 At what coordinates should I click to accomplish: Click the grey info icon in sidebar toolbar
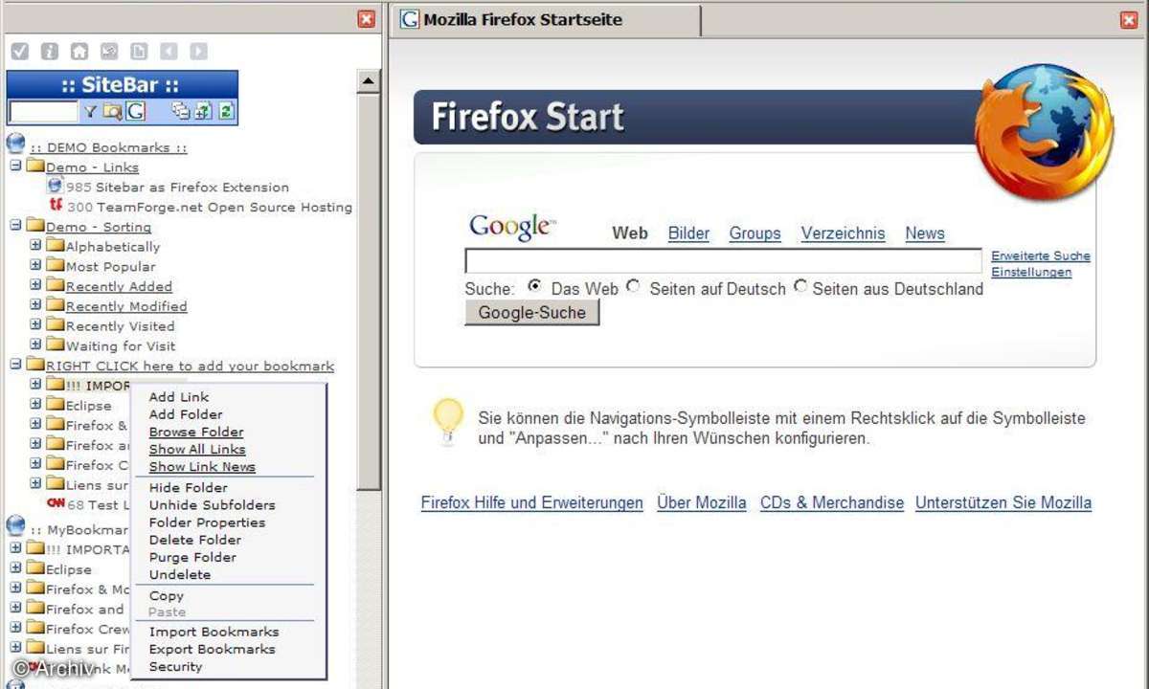pos(50,52)
